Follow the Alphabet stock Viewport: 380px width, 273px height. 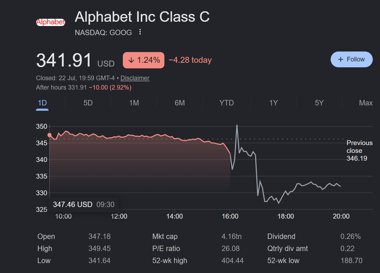[352, 60]
